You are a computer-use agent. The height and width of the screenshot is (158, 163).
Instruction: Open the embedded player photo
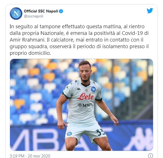tap(81, 105)
